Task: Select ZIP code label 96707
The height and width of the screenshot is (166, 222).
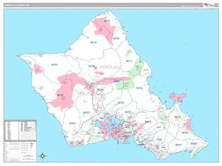Action: [72, 123]
